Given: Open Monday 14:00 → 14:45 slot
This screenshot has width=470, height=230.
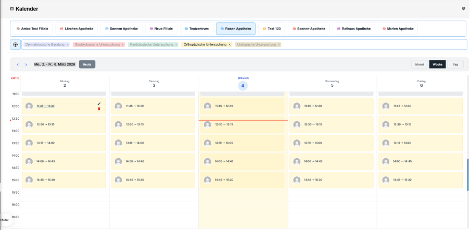Looking at the screenshot, I should click(x=64, y=161).
